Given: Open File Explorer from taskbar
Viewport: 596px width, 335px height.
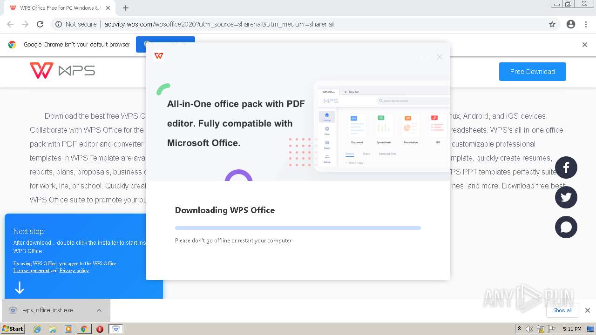Looking at the screenshot, I should click(53, 329).
